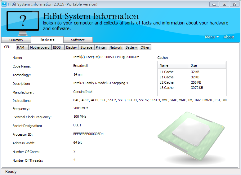Switch to the Software tab
This screenshot has width=241, height=175.
pyautogui.click(x=78, y=40)
